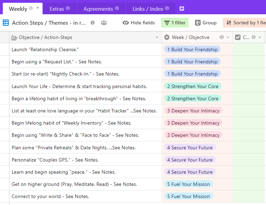This screenshot has width=266, height=205.
Task: Select 'Plan some "Private Retreats"' cell
Action: point(85,148)
